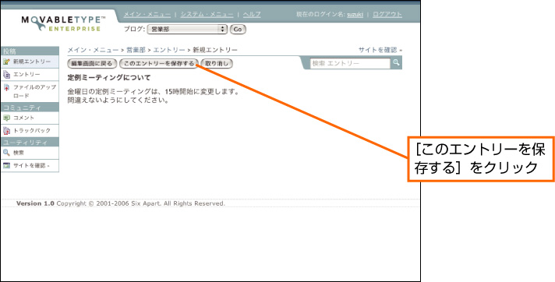Click 取り消し button

tap(217, 64)
